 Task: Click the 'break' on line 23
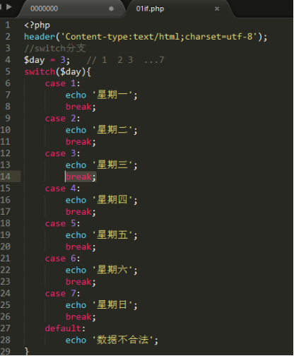coord(78,282)
